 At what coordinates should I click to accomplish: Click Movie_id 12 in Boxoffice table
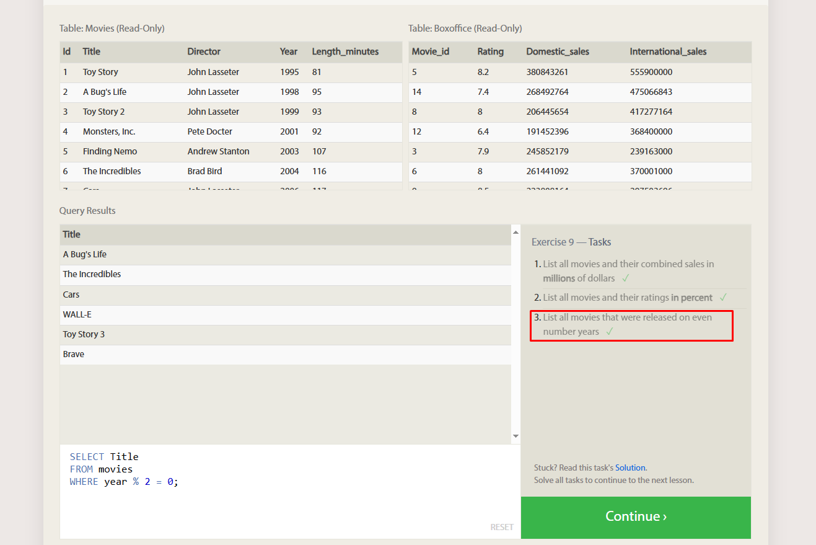(x=416, y=131)
